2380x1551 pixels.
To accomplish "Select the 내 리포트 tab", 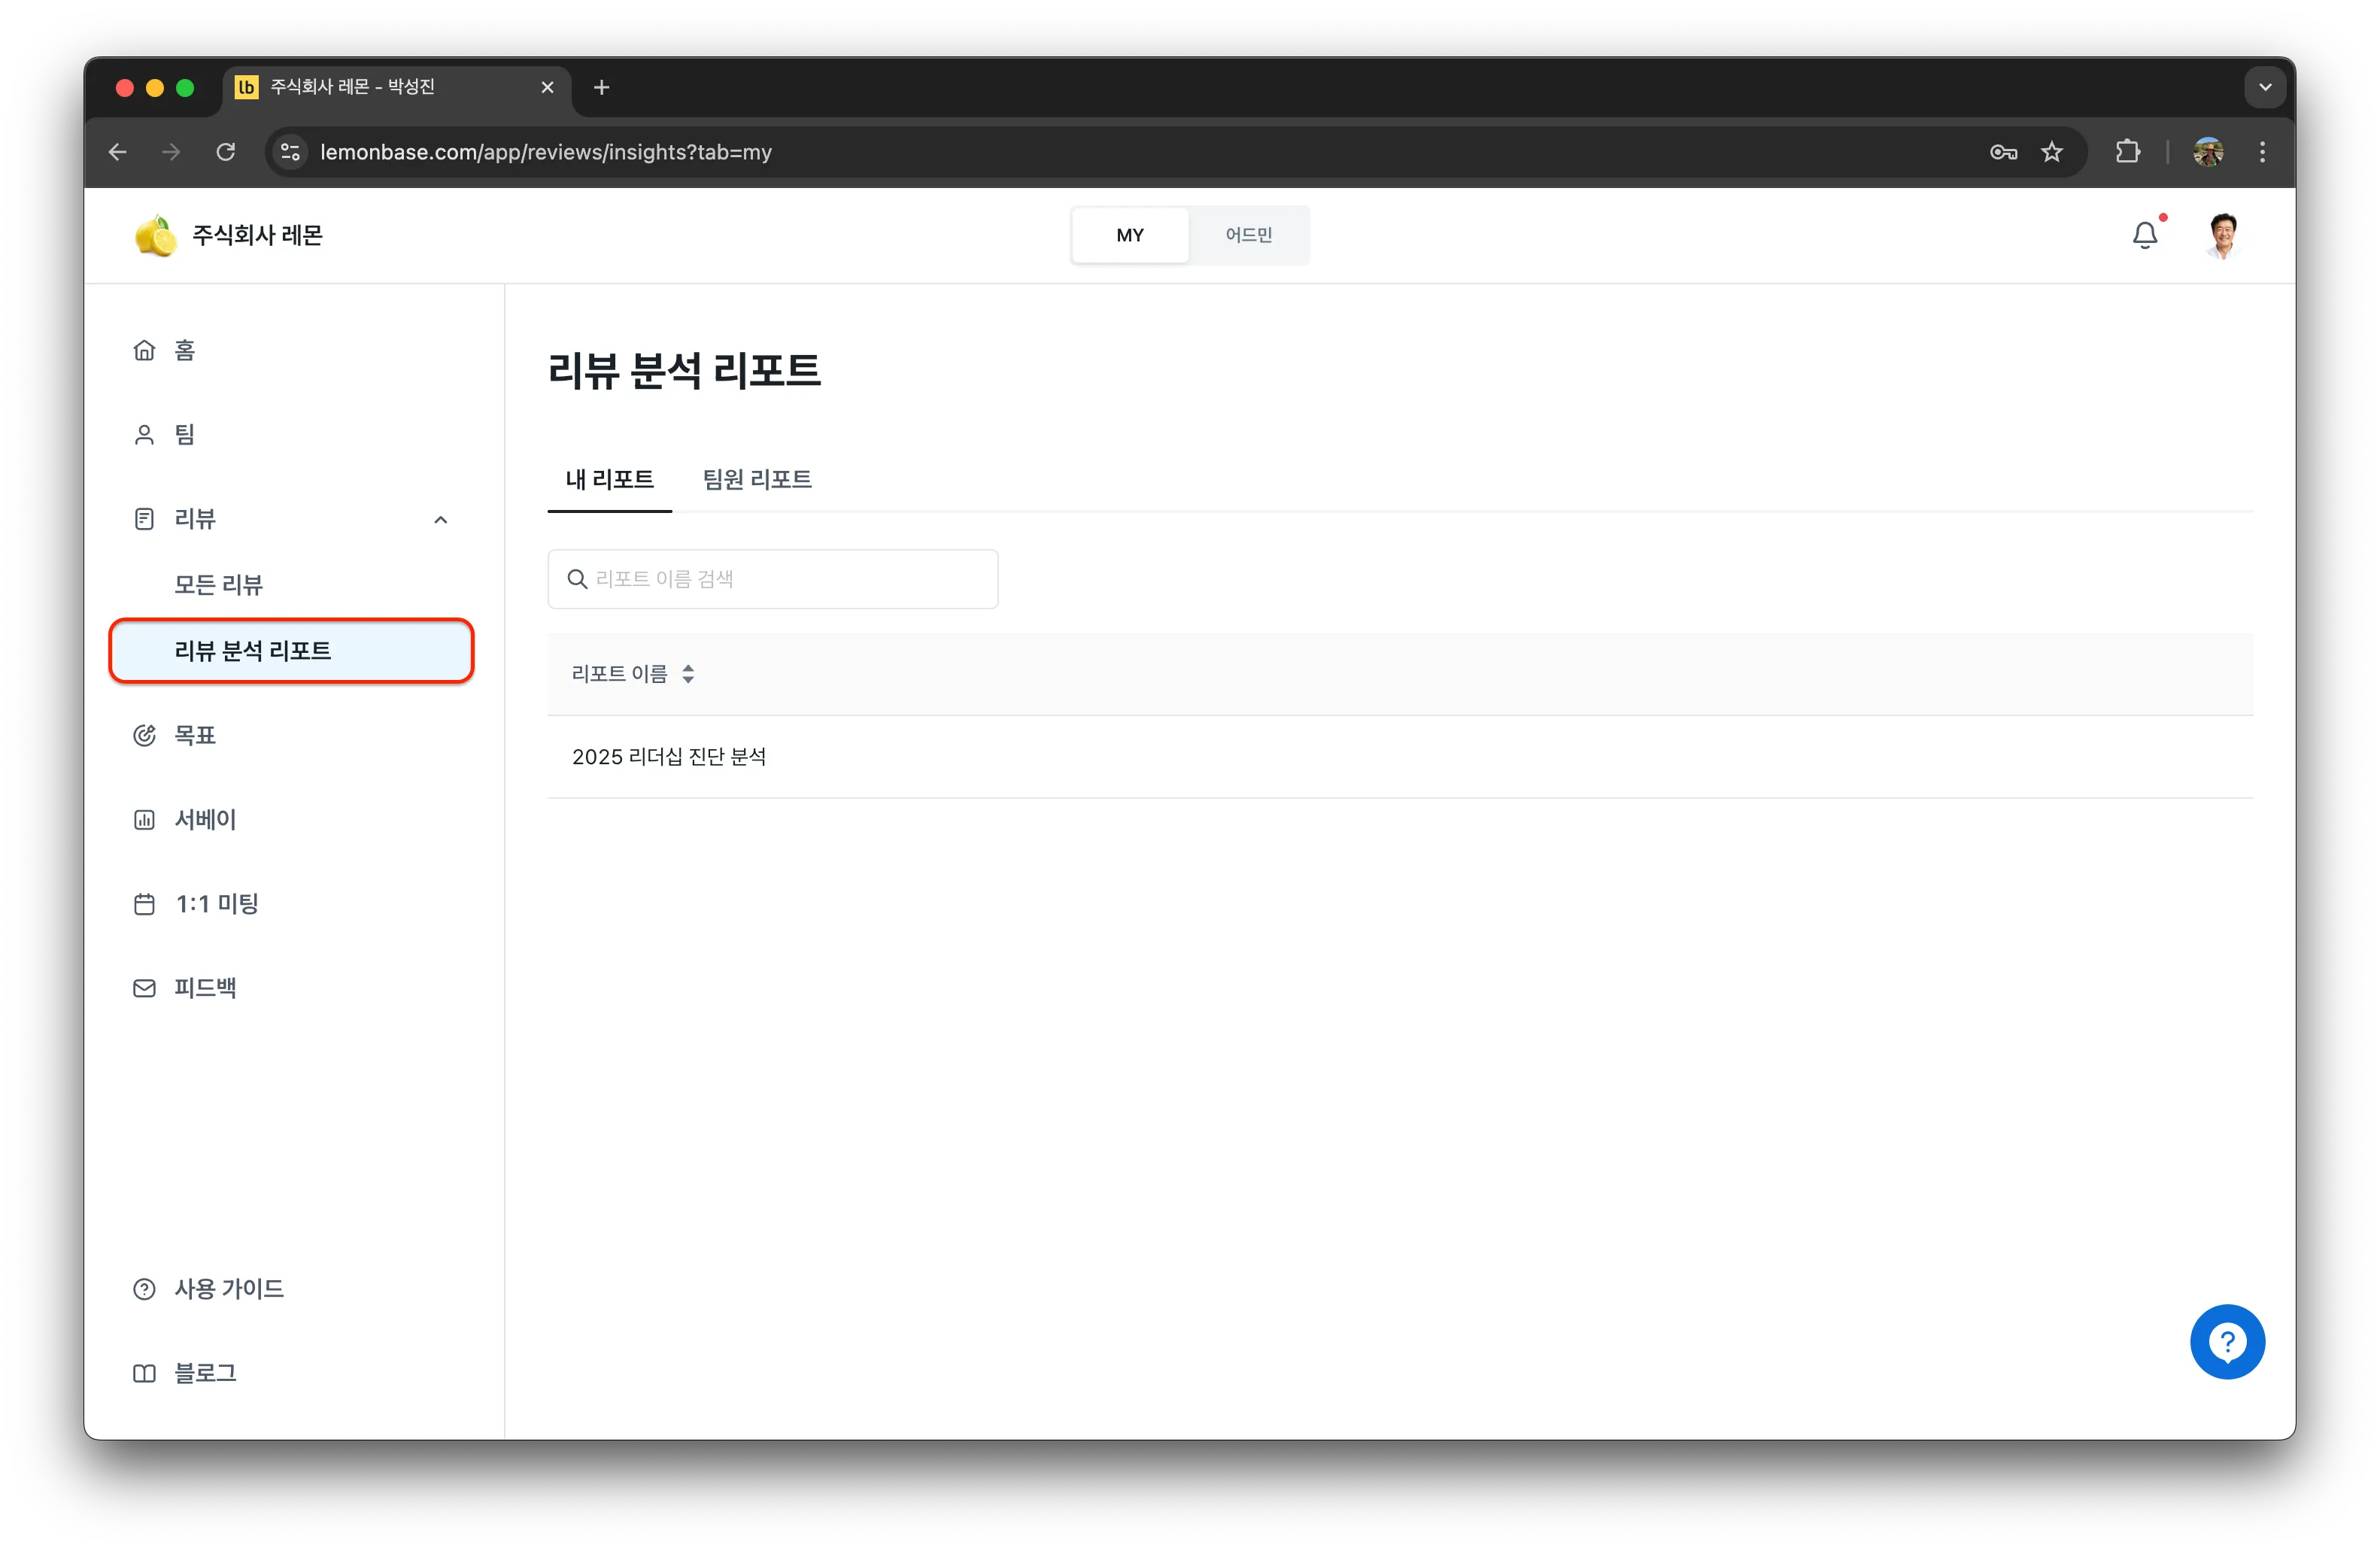I will [x=609, y=479].
